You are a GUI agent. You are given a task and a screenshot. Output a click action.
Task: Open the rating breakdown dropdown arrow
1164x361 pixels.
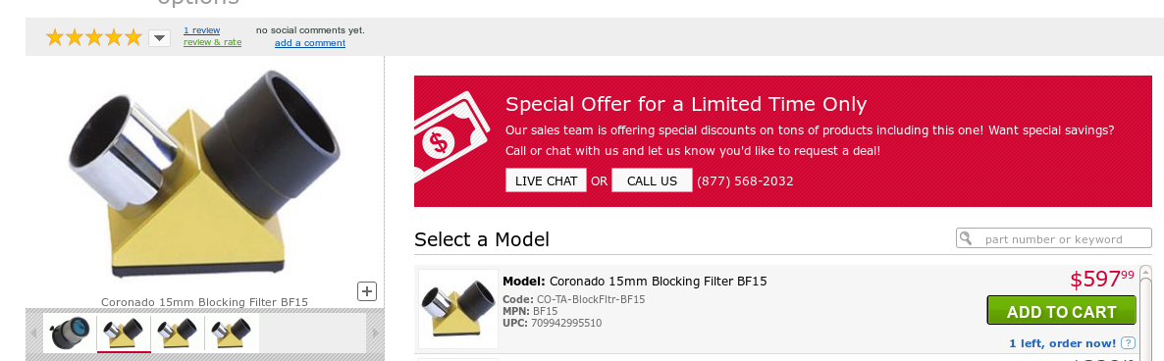click(x=160, y=38)
